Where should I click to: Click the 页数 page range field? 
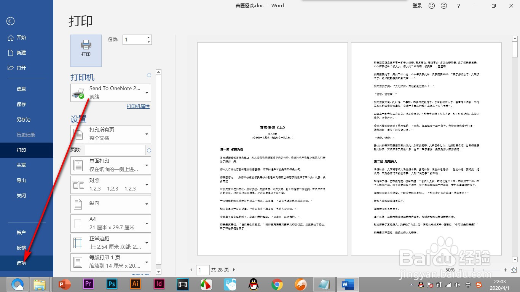click(115, 150)
